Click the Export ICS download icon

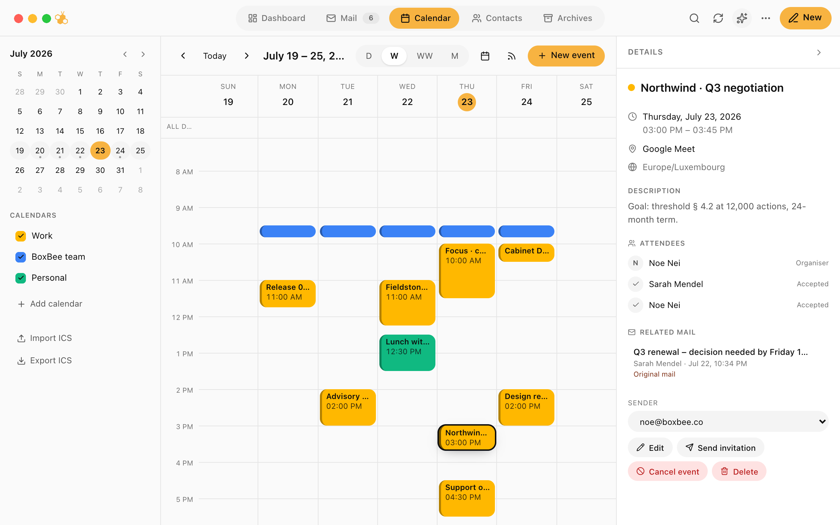(21, 360)
